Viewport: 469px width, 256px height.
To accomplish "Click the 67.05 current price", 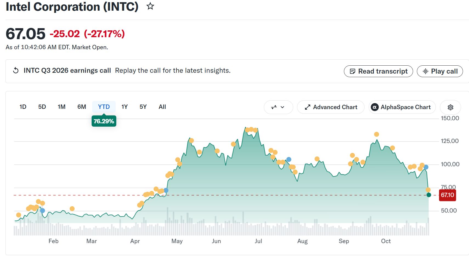I will [25, 34].
